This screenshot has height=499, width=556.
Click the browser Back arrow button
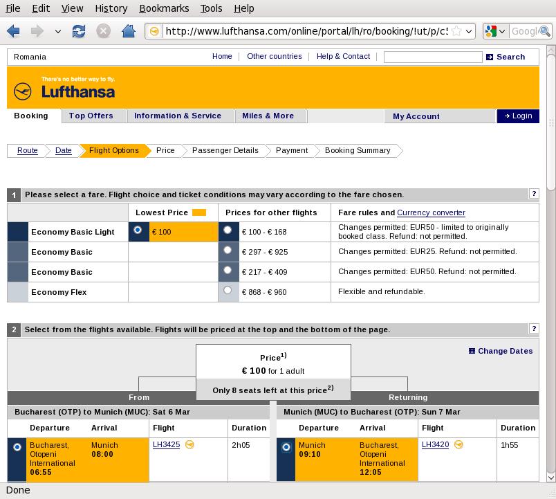(x=13, y=31)
